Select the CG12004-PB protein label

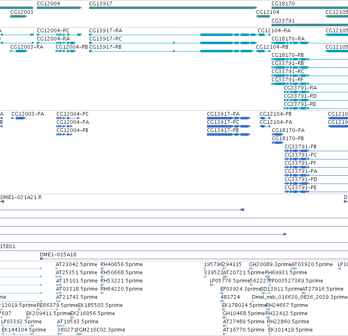(72, 130)
